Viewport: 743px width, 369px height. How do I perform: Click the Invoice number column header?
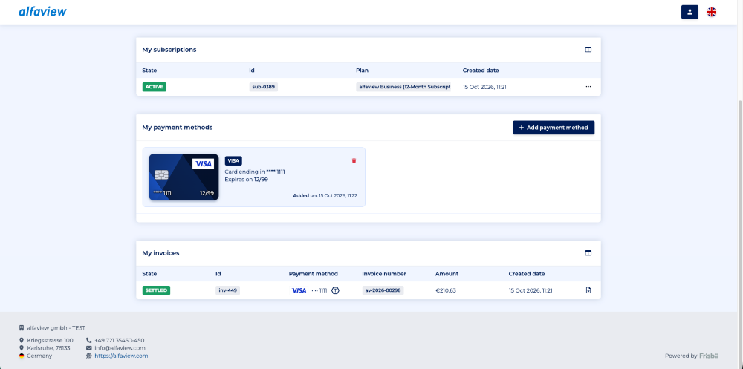[x=384, y=274]
